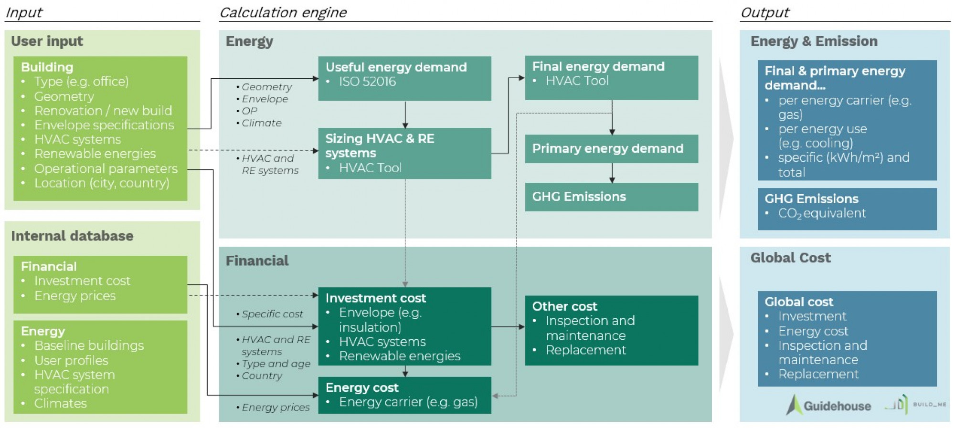The height and width of the screenshot is (428, 955).
Task: Click the Guidehouse logo
Action: pyautogui.click(x=829, y=405)
